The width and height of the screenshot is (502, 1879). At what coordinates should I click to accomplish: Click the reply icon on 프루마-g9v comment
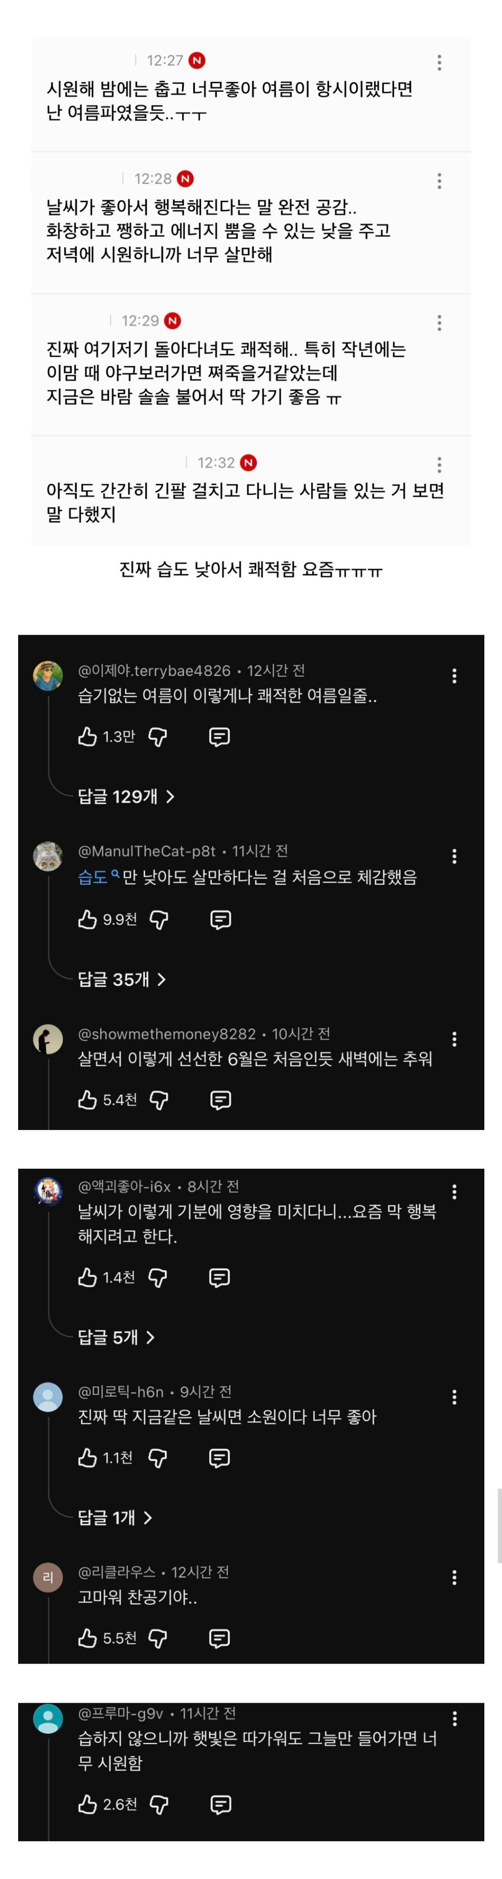pyautogui.click(x=221, y=1804)
